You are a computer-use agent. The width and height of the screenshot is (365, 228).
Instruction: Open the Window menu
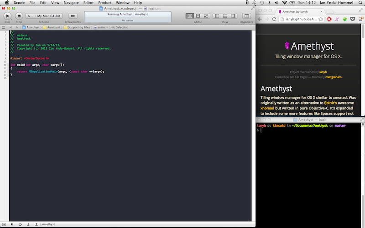[x=123, y=3]
